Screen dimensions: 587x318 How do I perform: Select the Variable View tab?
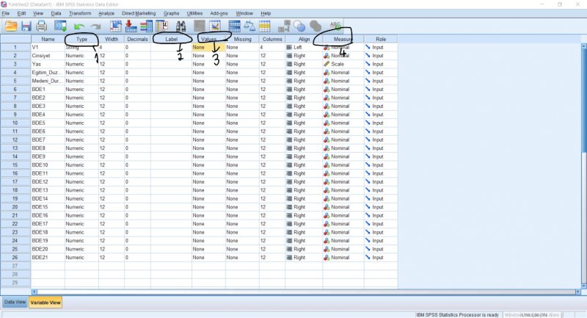coord(45,302)
